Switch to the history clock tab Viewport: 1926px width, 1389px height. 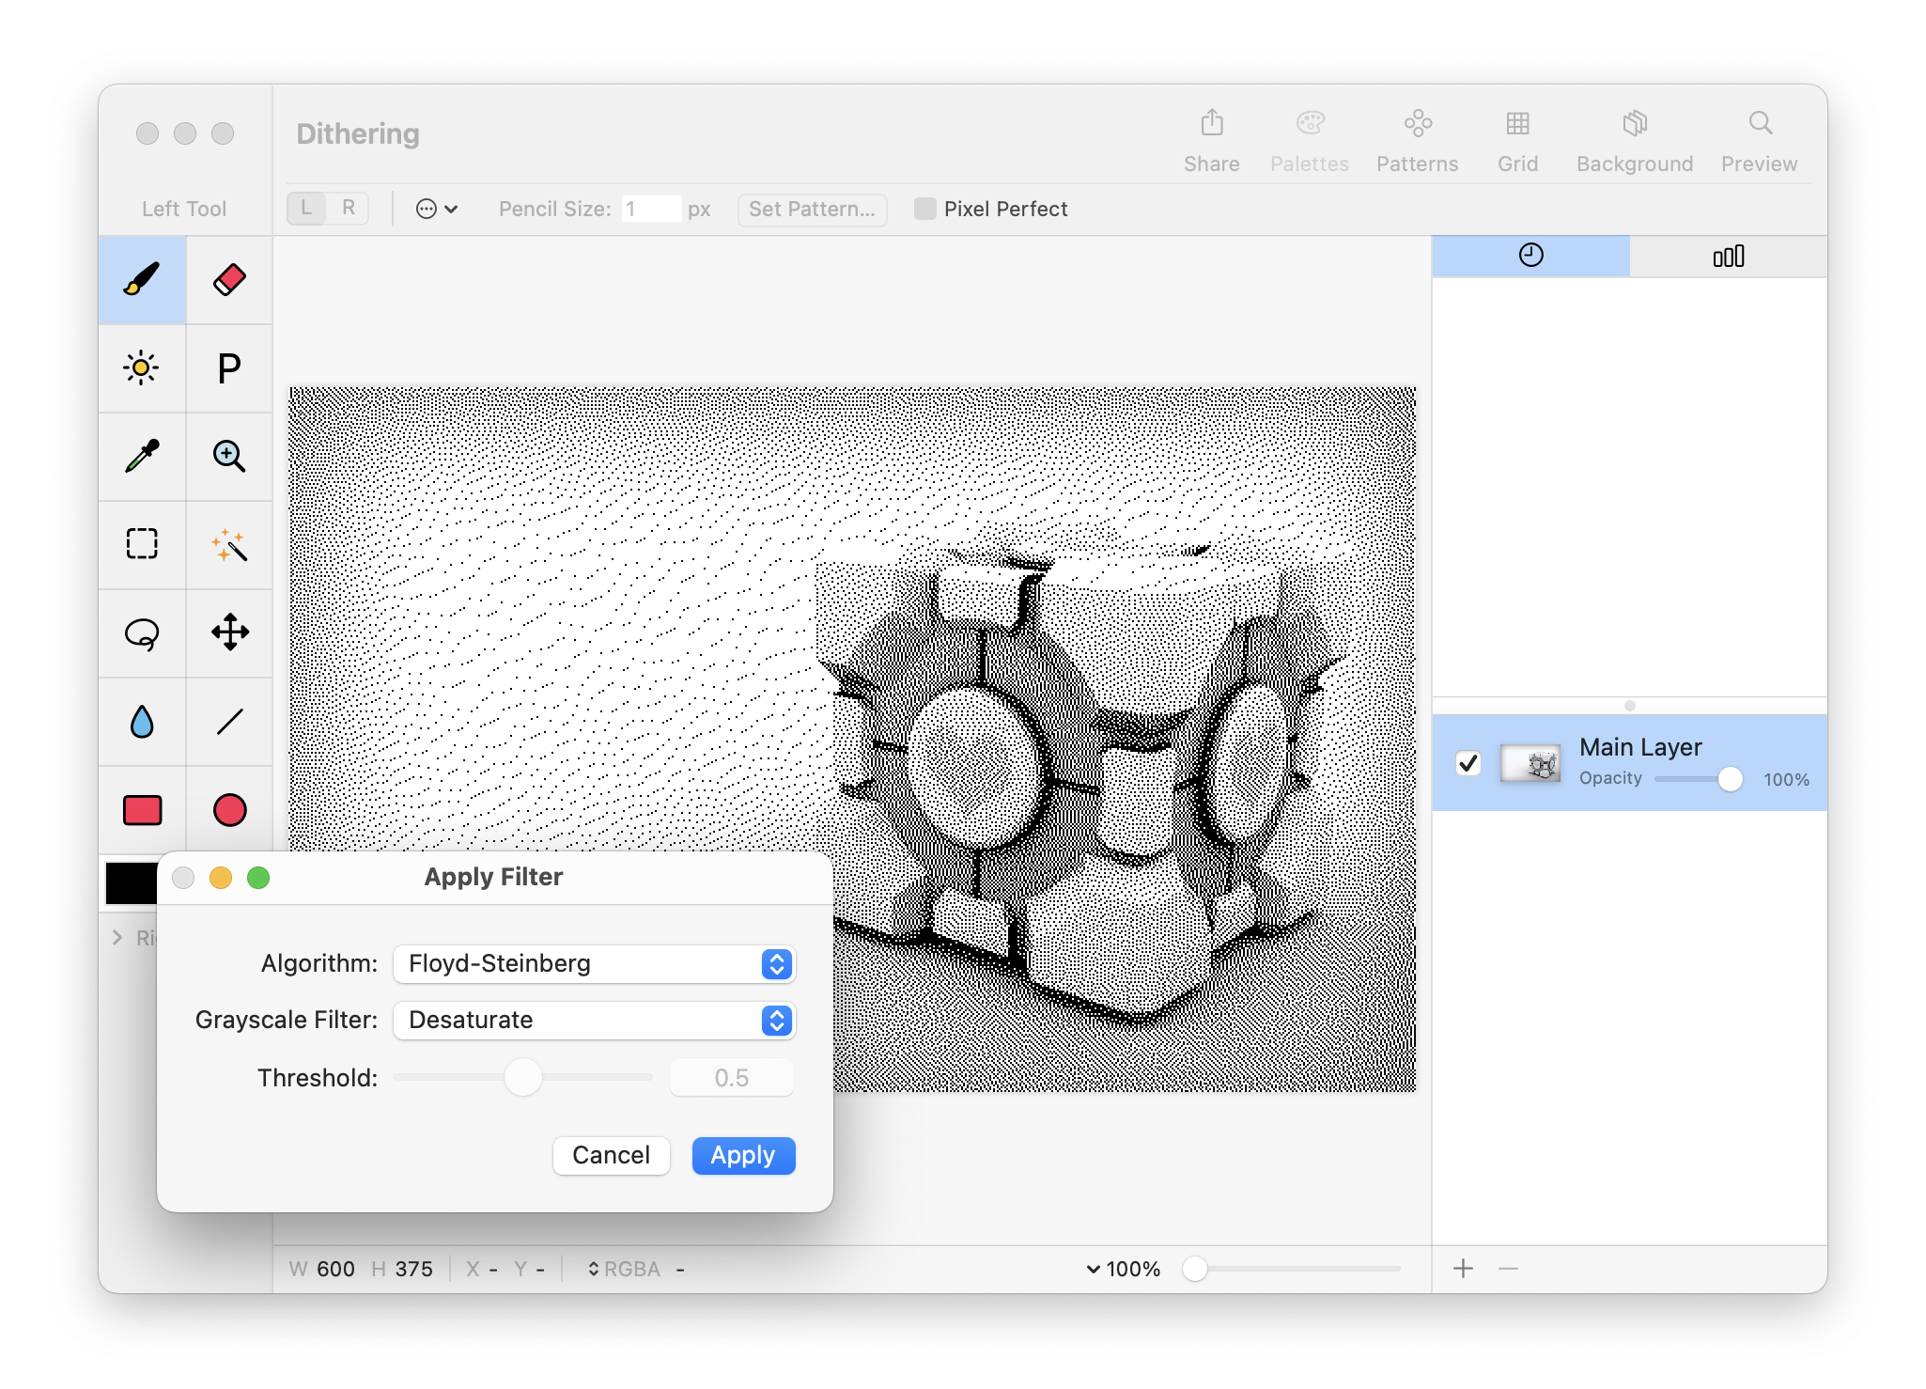pyautogui.click(x=1530, y=256)
